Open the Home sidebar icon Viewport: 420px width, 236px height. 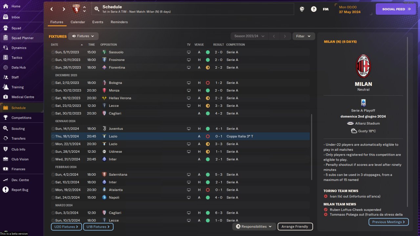pos(6,6)
